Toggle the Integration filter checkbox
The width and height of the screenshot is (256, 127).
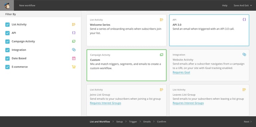click(x=8, y=50)
